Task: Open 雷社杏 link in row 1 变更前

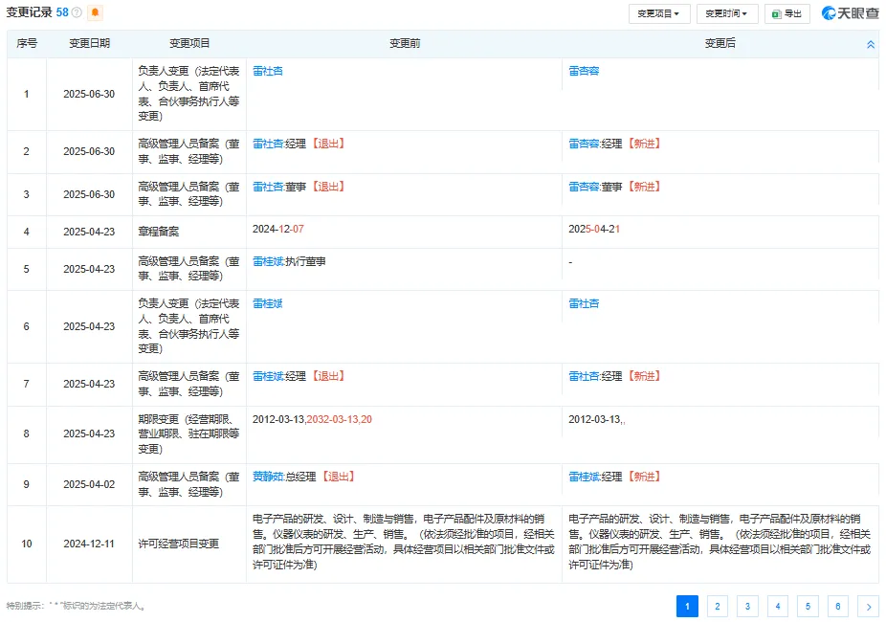Action: 267,71
